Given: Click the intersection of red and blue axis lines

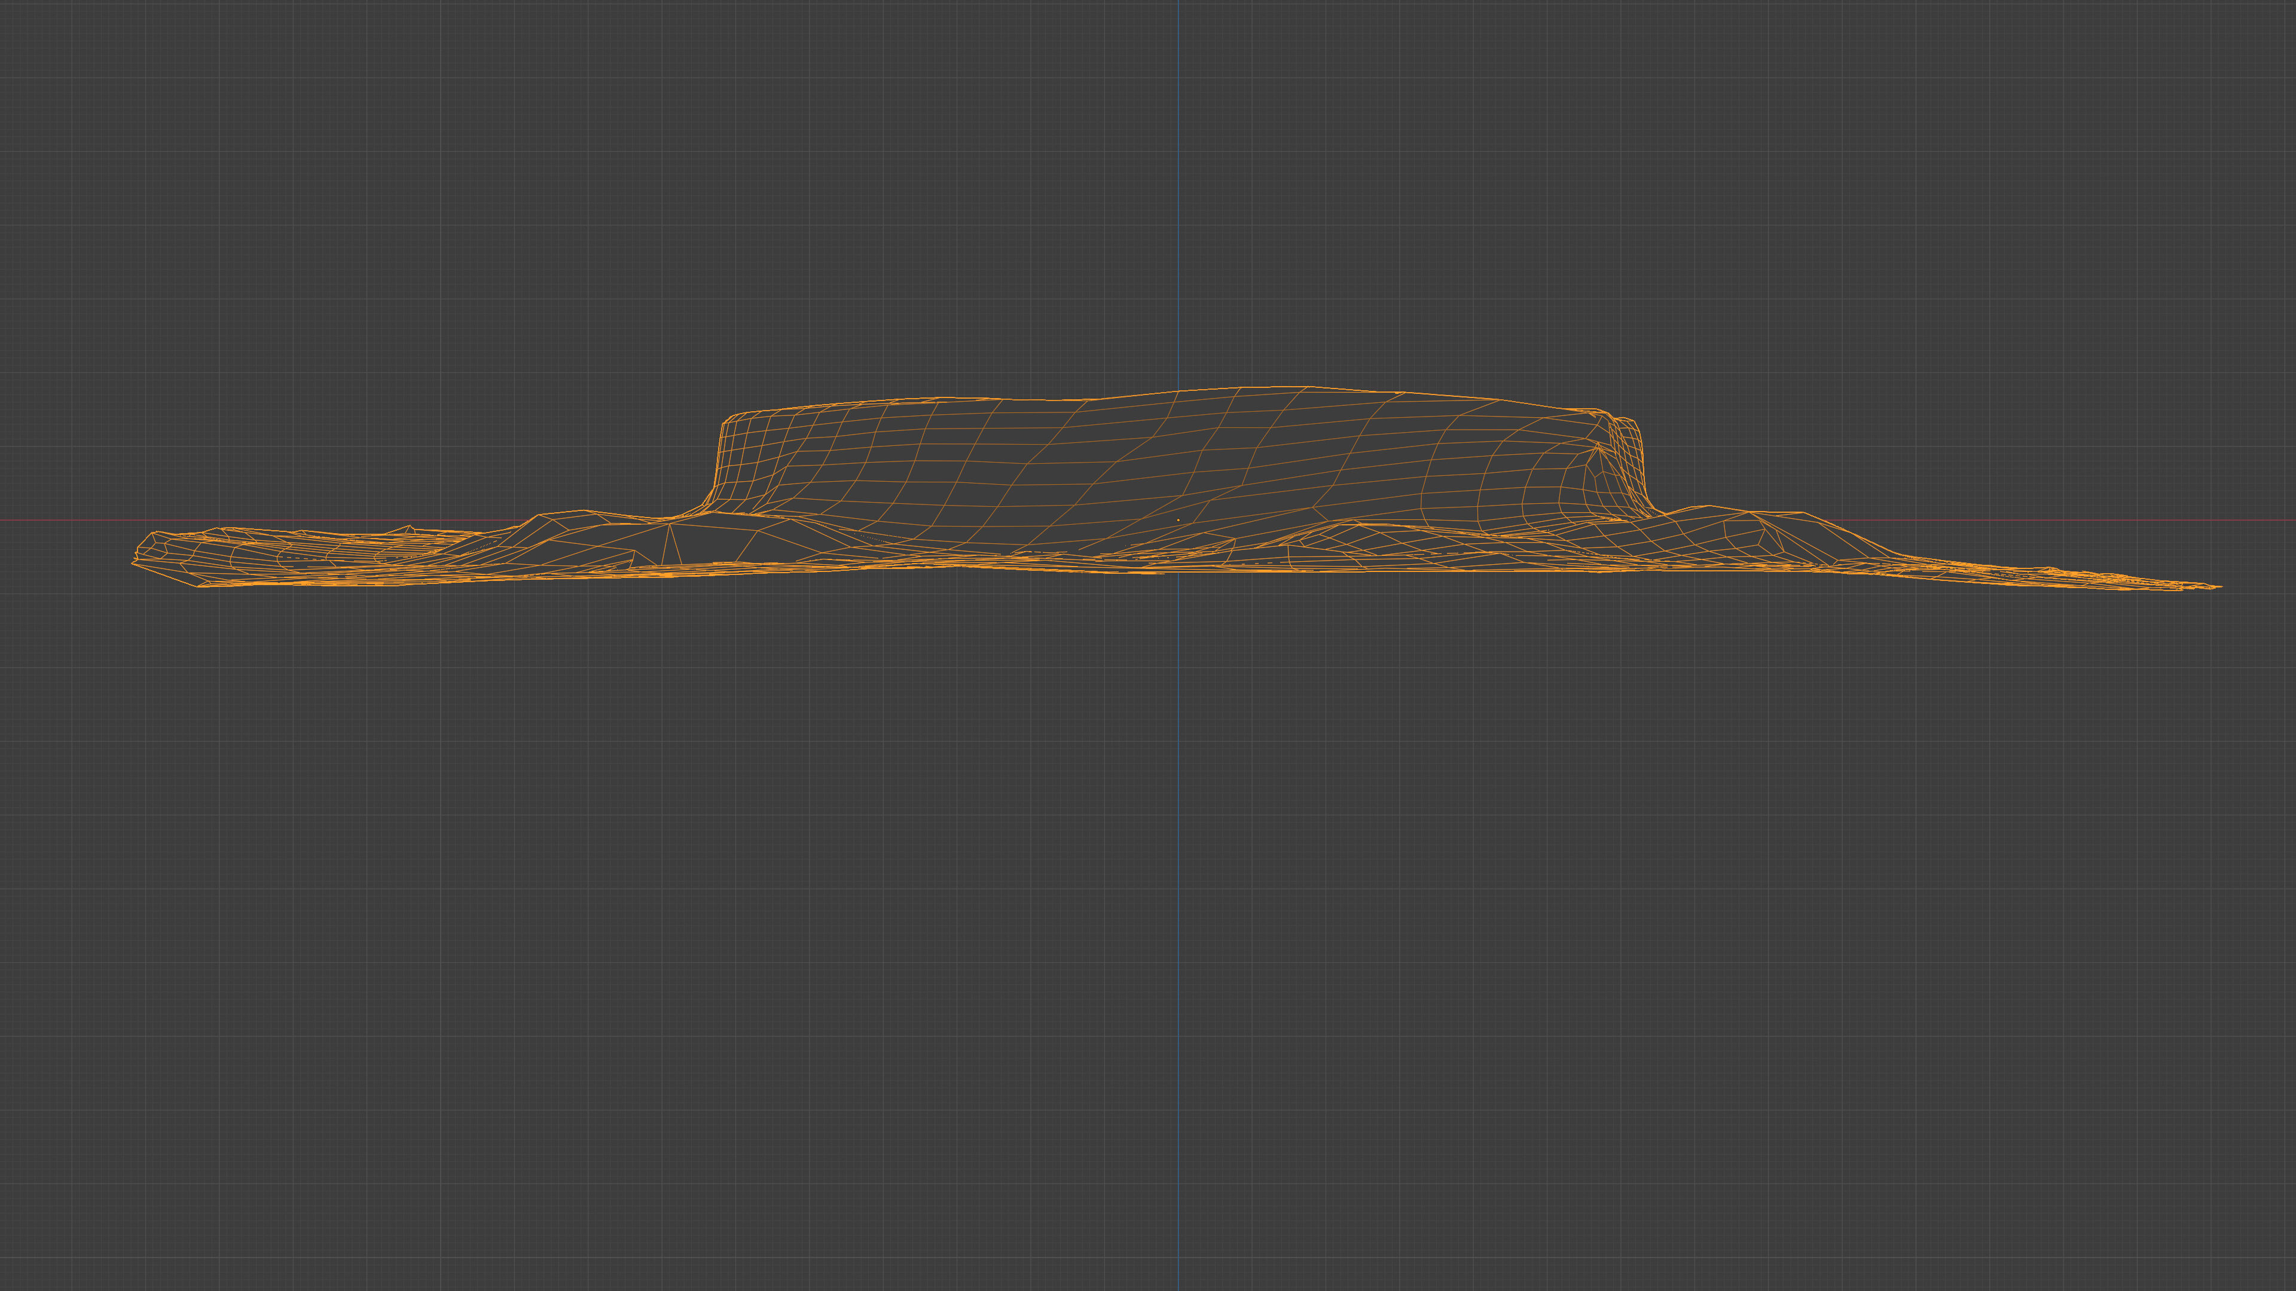Looking at the screenshot, I should tap(1177, 521).
